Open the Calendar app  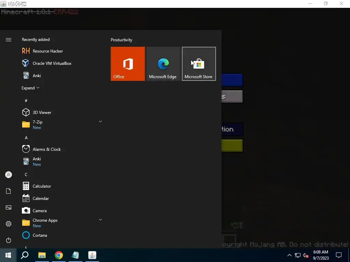pyautogui.click(x=62, y=198)
